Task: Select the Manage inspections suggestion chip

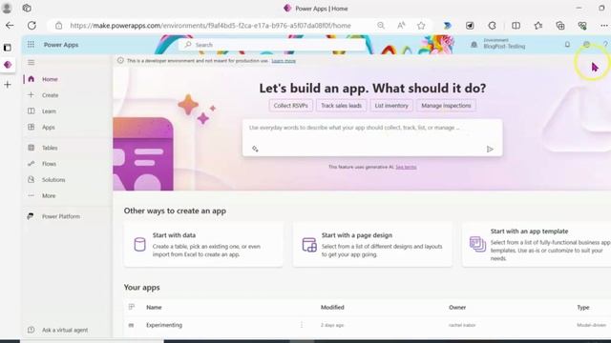Action: pos(446,106)
